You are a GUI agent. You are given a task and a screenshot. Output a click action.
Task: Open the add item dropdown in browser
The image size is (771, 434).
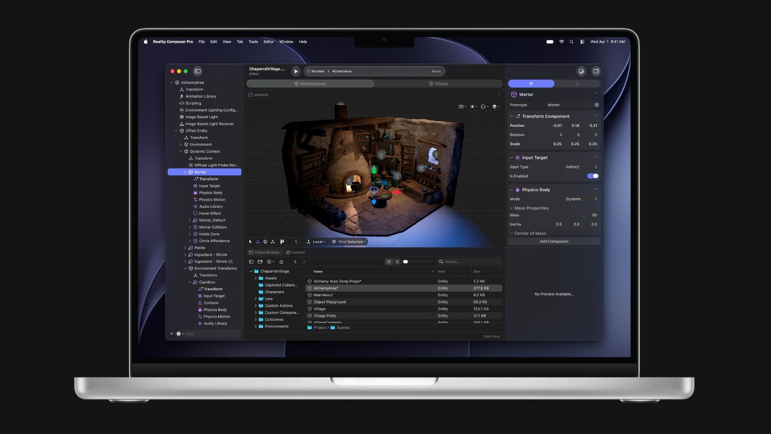click(x=271, y=262)
